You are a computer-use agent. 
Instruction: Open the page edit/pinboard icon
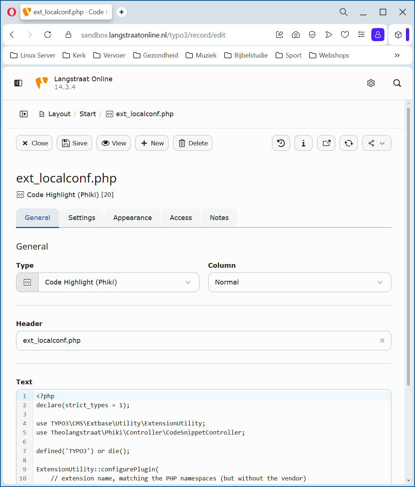280,35
